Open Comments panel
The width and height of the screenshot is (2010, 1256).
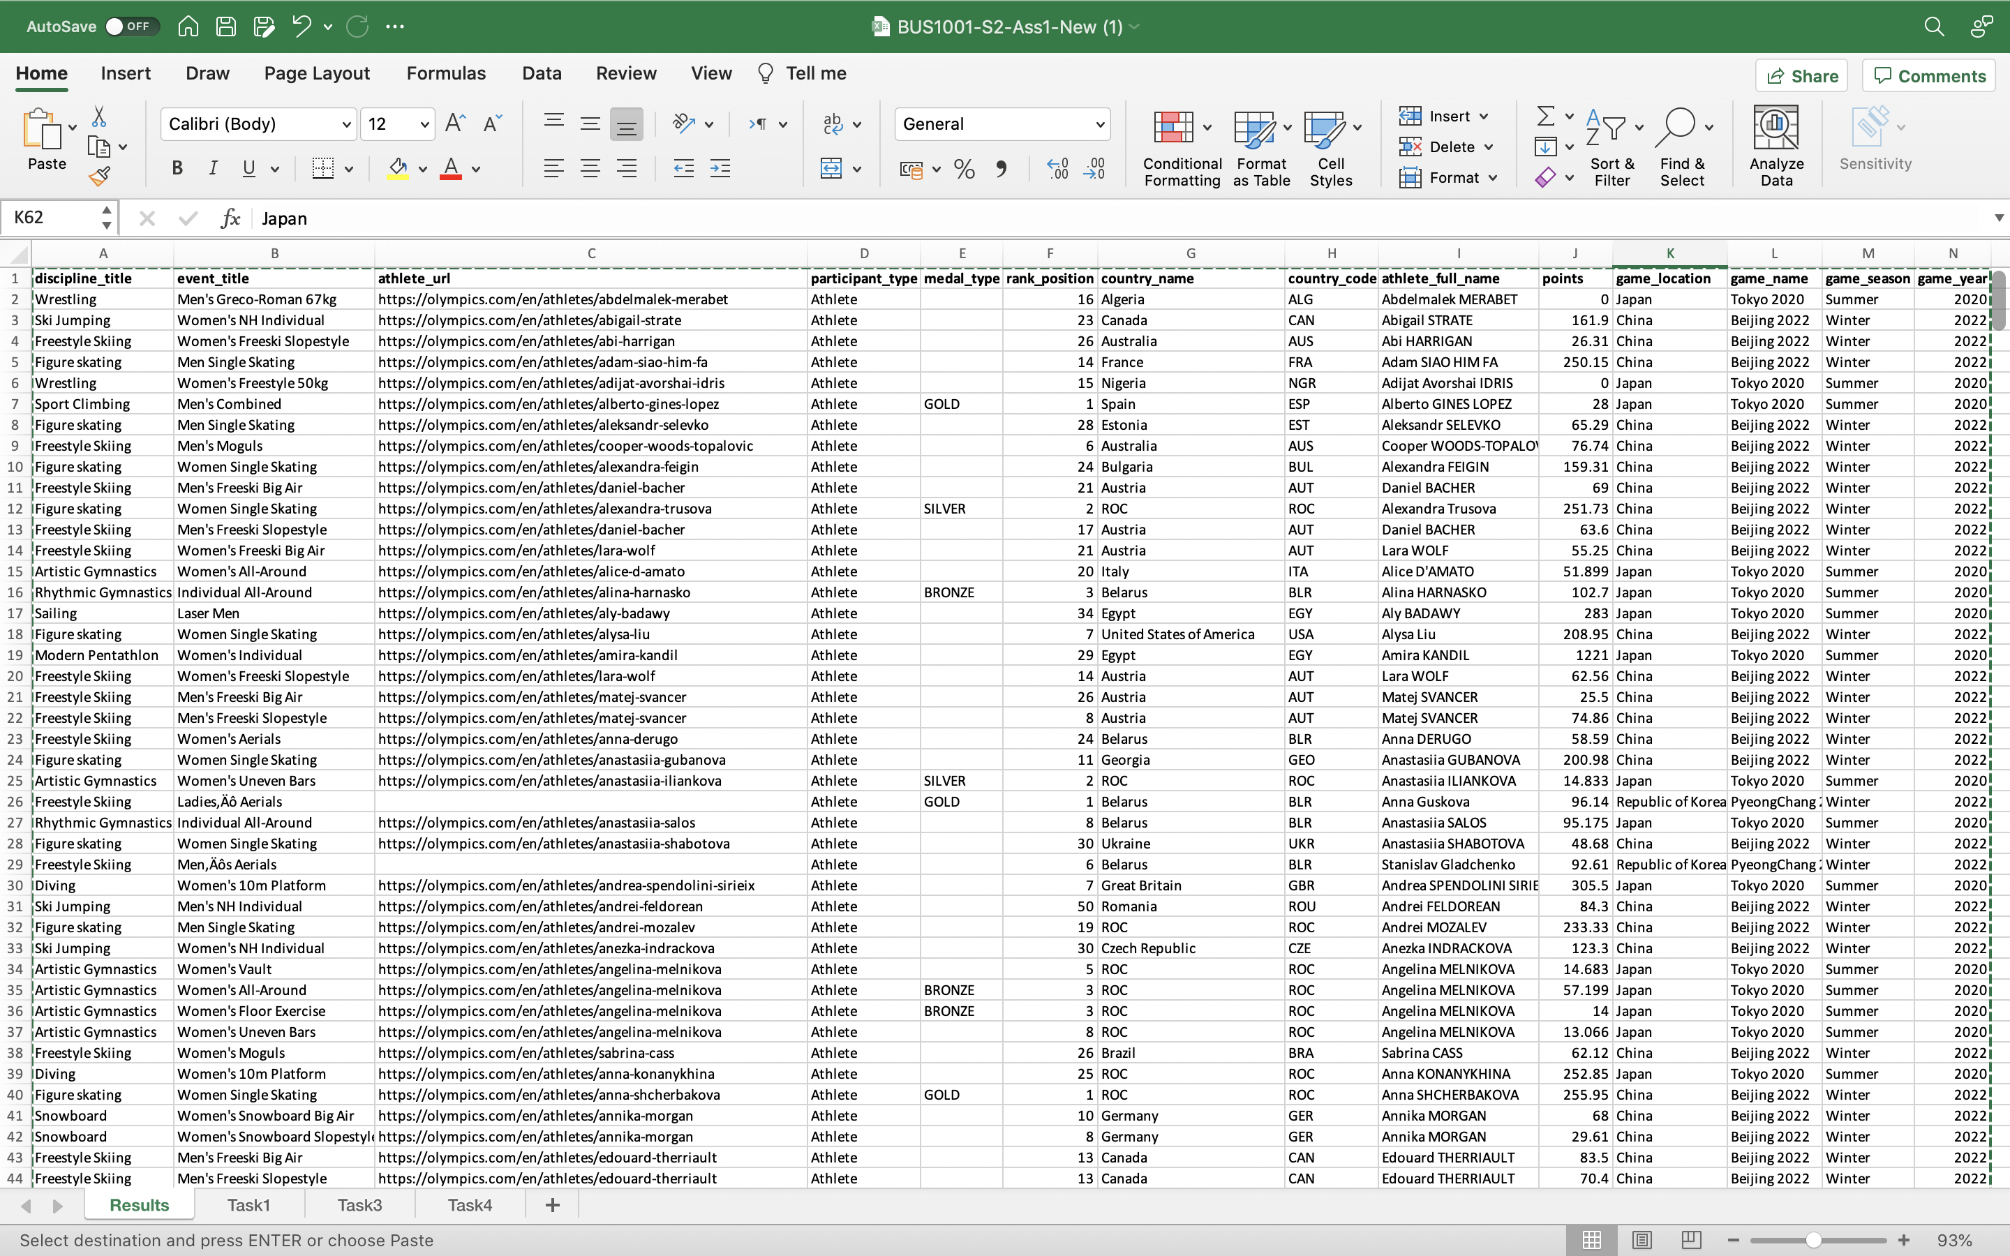1928,75
